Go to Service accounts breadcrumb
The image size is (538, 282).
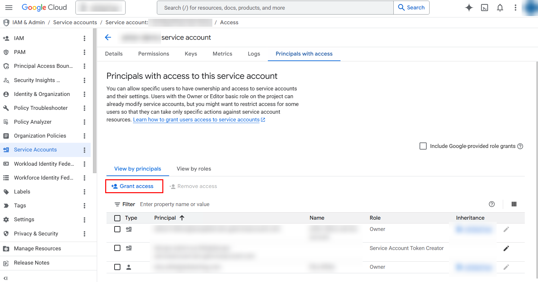(x=75, y=23)
